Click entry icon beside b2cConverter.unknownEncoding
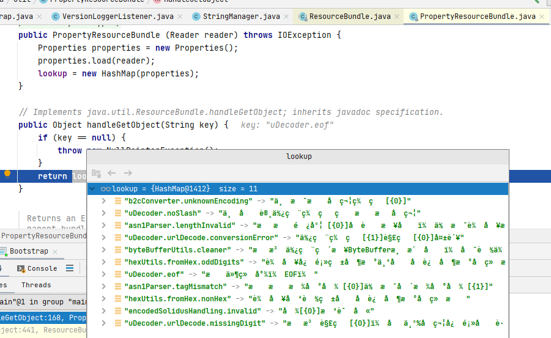 118,201
